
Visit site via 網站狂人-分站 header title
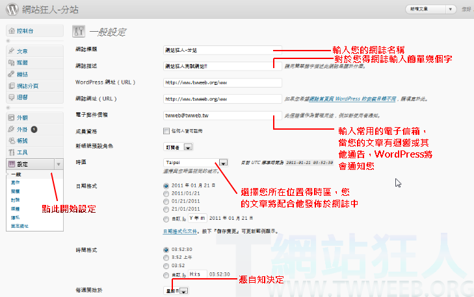(x=50, y=9)
